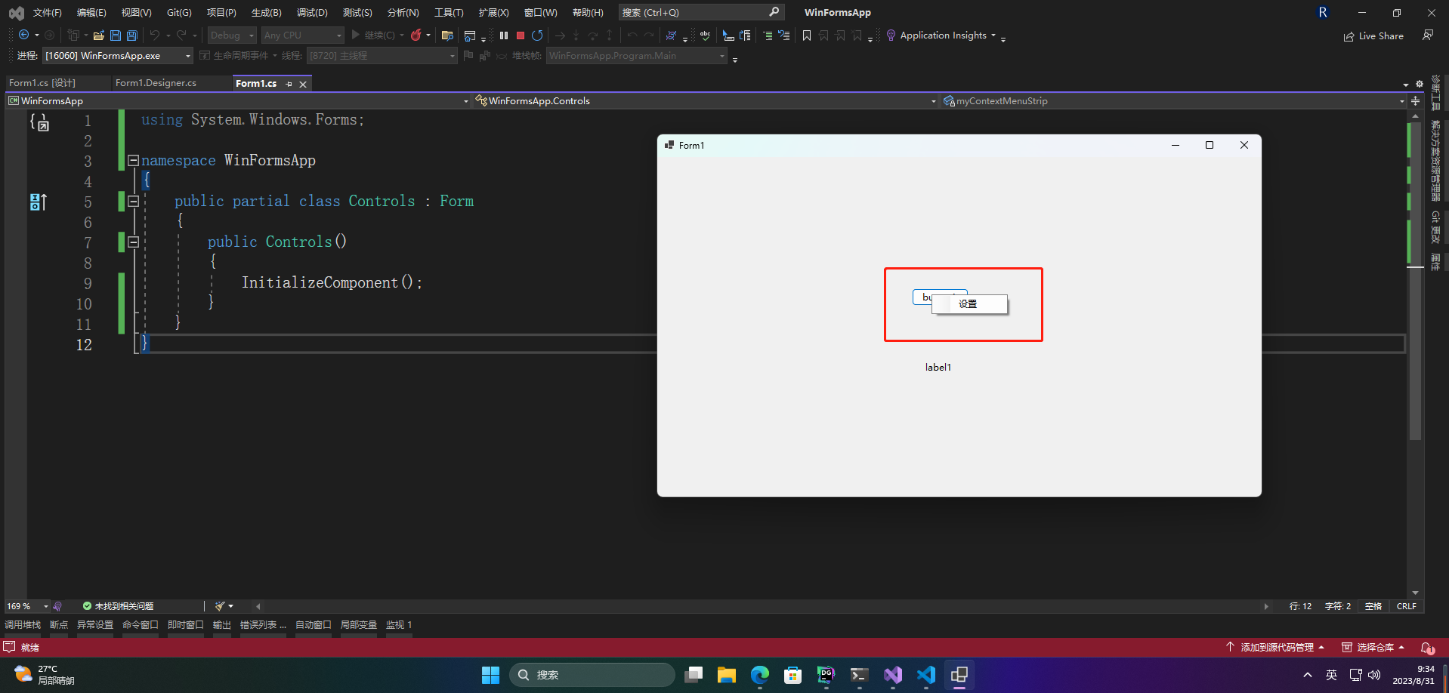The height and width of the screenshot is (693, 1449).
Task: Collapse the Controls constructor block
Action: (x=133, y=242)
